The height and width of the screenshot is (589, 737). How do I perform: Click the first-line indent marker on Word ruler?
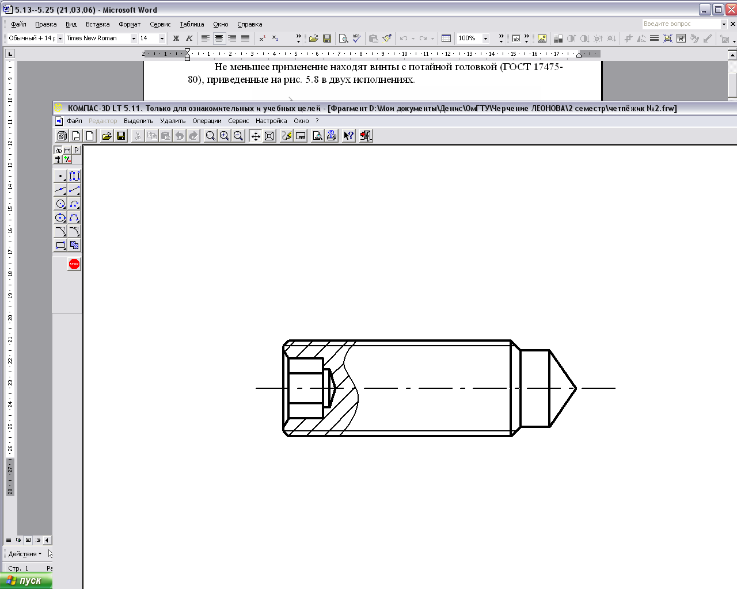pos(187,51)
